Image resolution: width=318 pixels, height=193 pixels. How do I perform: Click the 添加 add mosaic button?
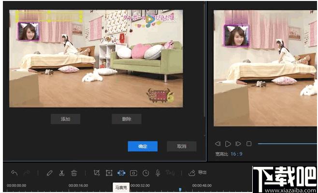tap(65, 119)
